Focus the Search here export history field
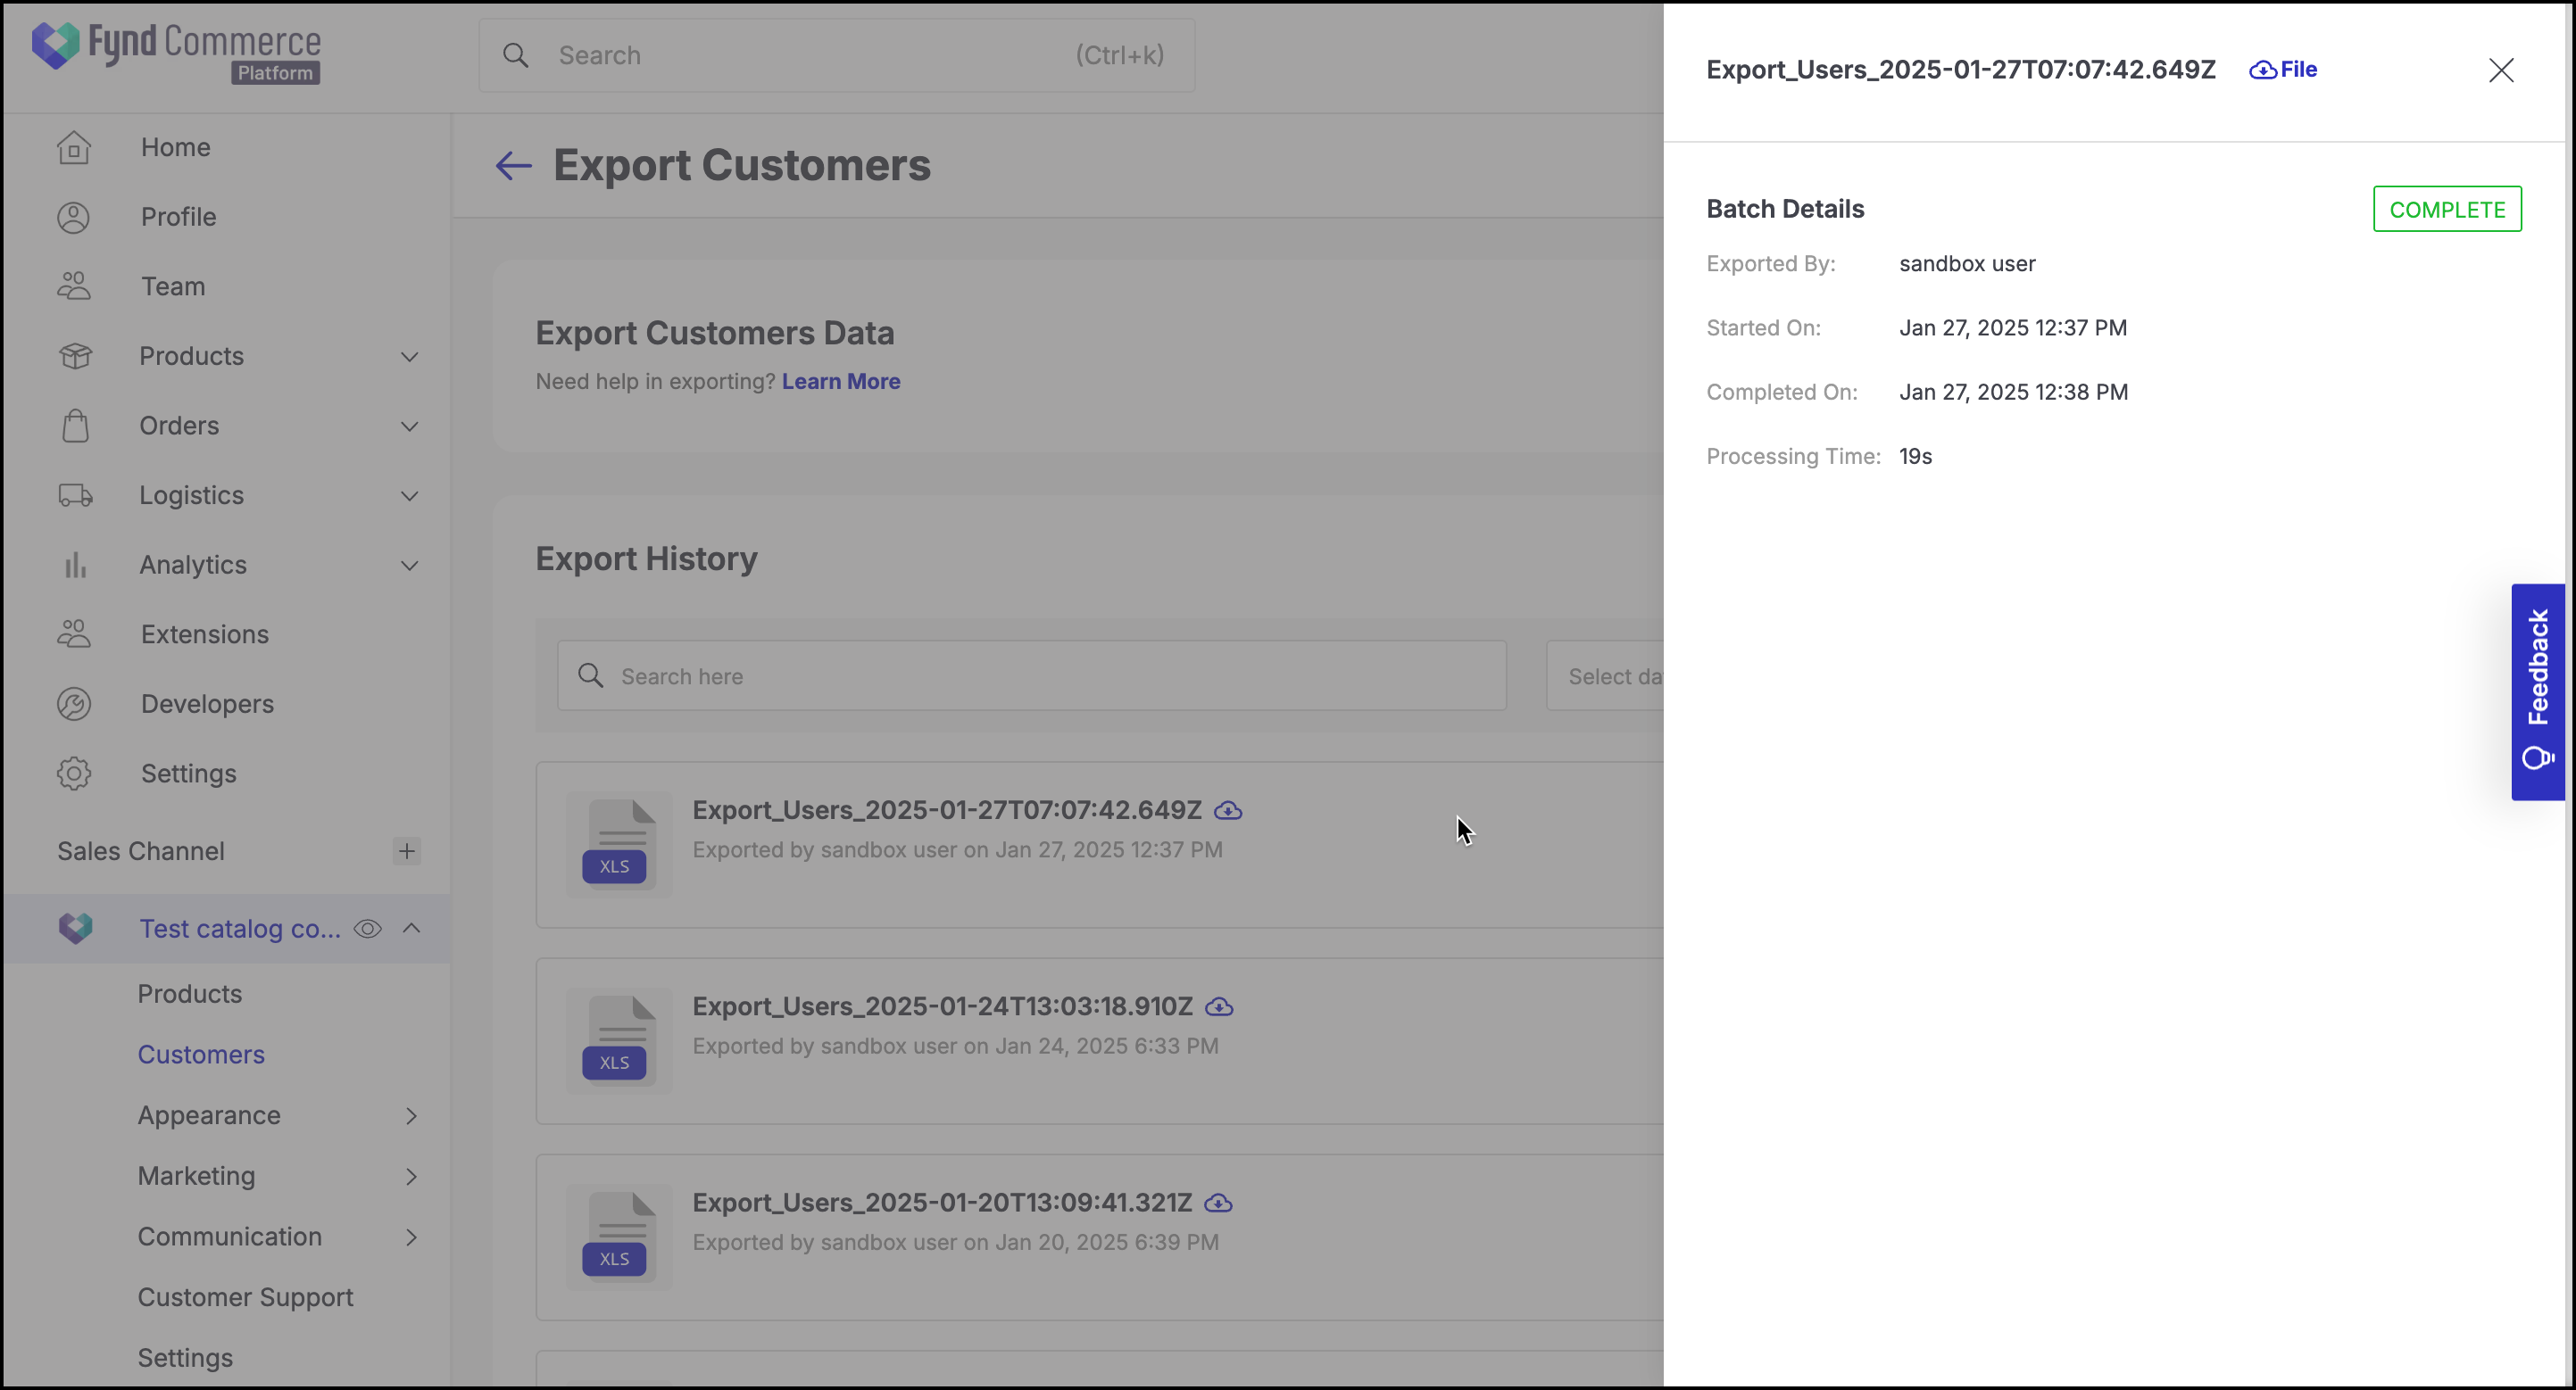 pos(1031,676)
